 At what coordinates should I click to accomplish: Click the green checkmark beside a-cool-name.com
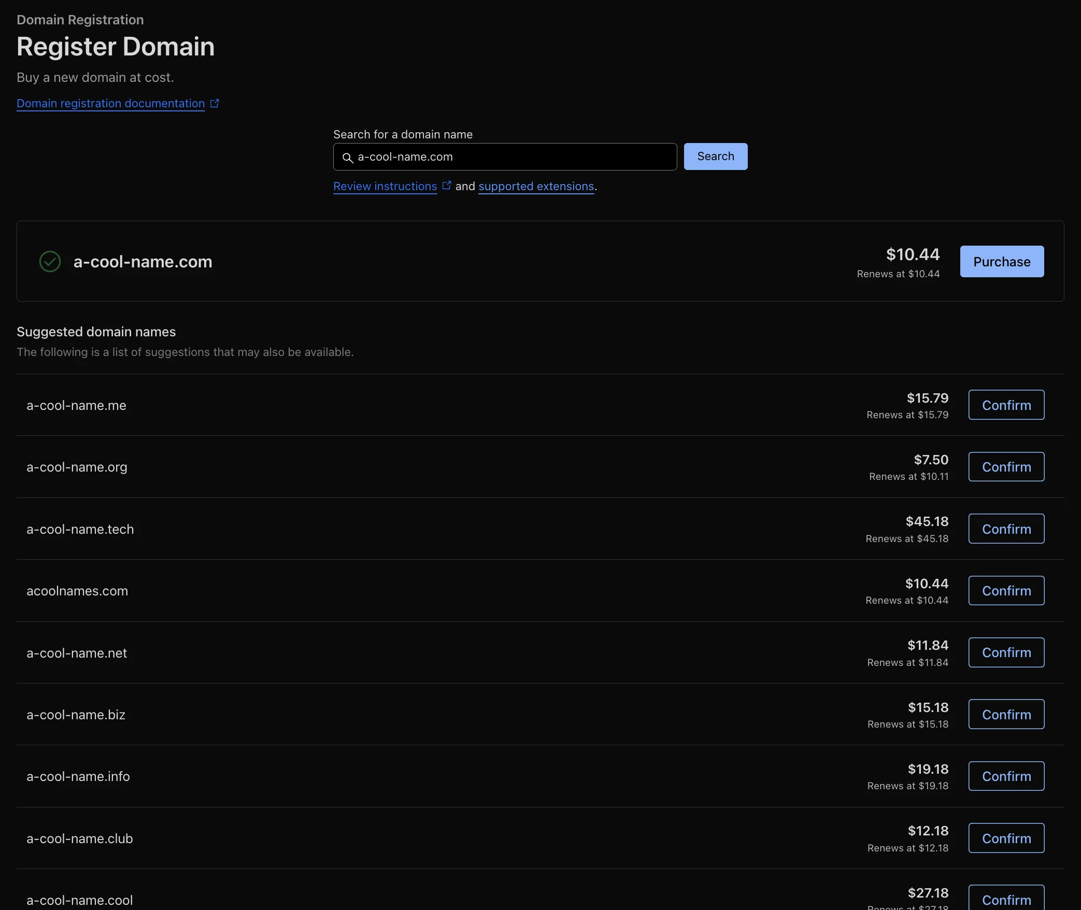(x=50, y=261)
